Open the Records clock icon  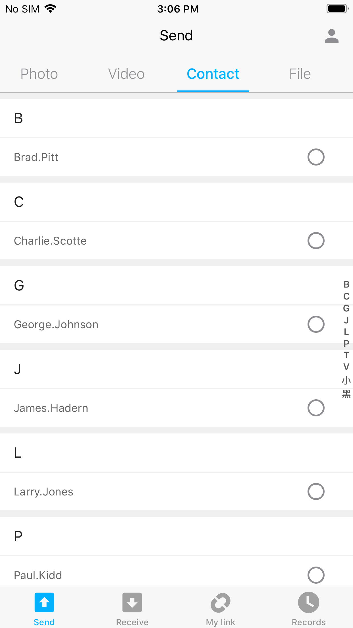tap(309, 602)
